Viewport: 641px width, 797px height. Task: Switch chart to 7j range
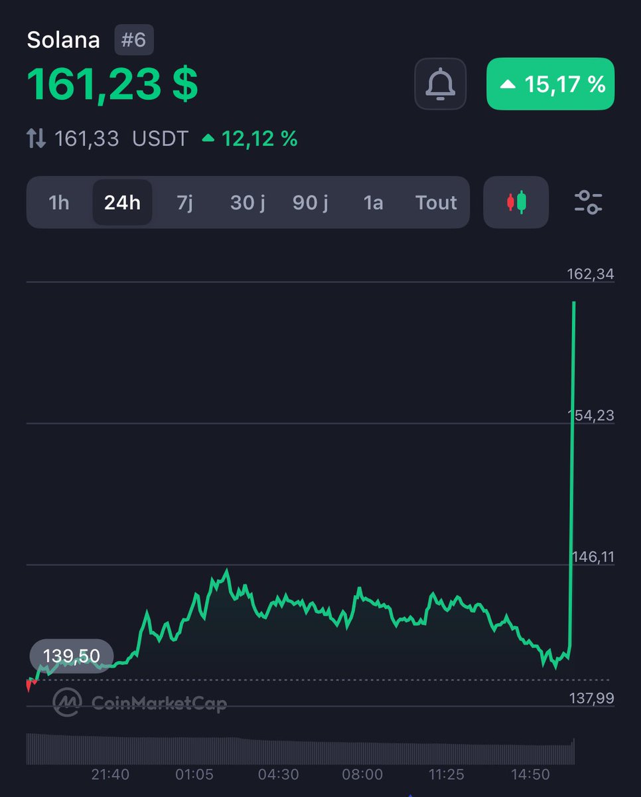click(x=185, y=202)
